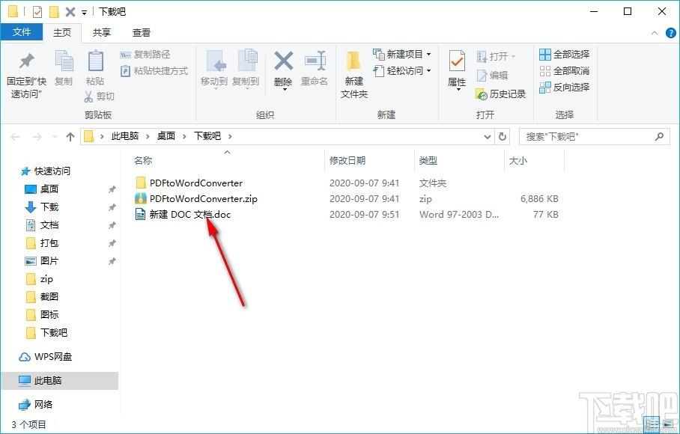The width and height of the screenshot is (680, 434).
Task: Expand the 删除 delete options arrow
Action: tap(284, 89)
